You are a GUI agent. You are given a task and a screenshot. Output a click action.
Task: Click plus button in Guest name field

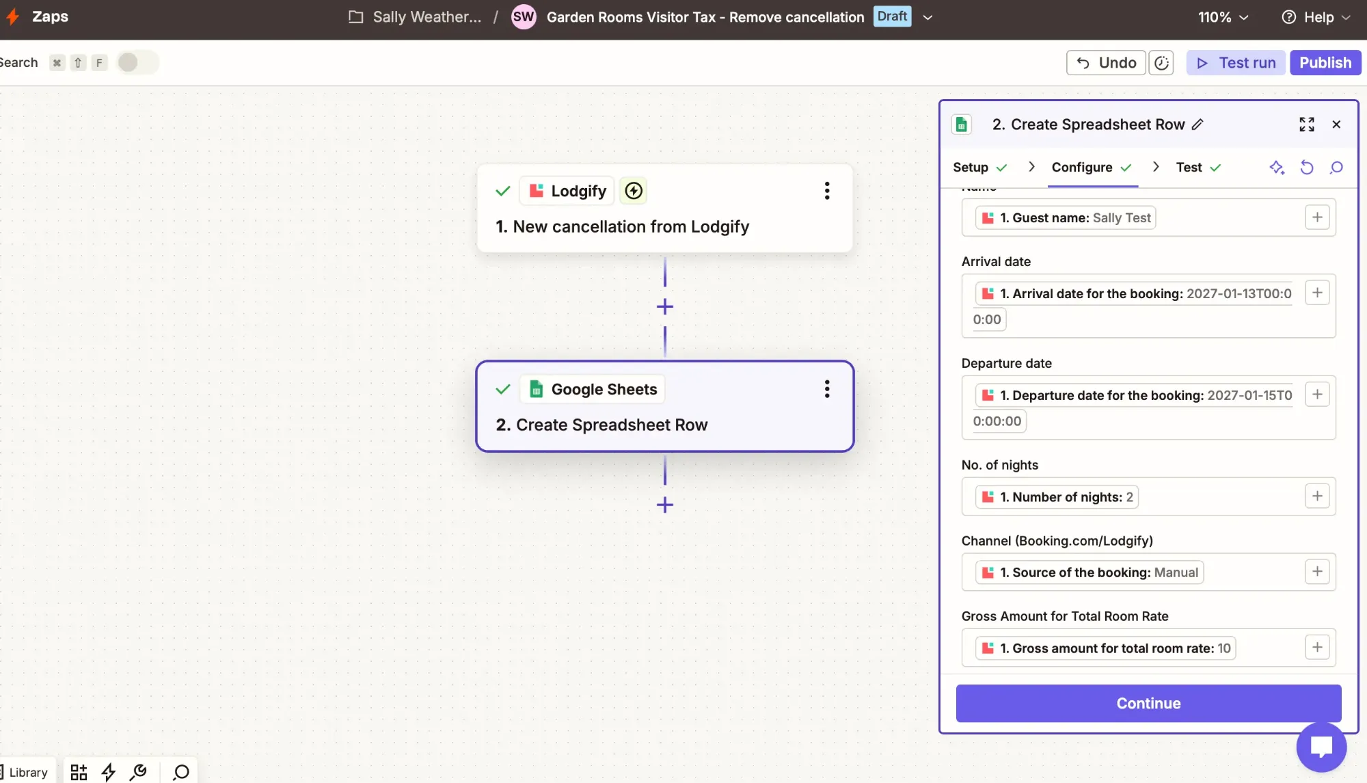(1317, 217)
